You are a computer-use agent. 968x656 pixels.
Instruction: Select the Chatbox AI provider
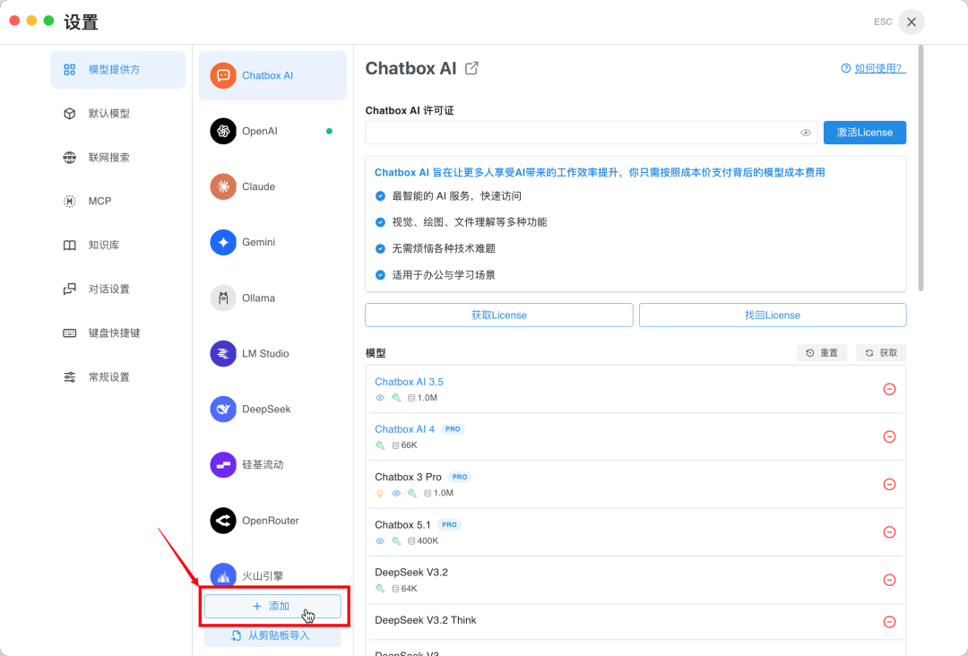[x=272, y=75]
